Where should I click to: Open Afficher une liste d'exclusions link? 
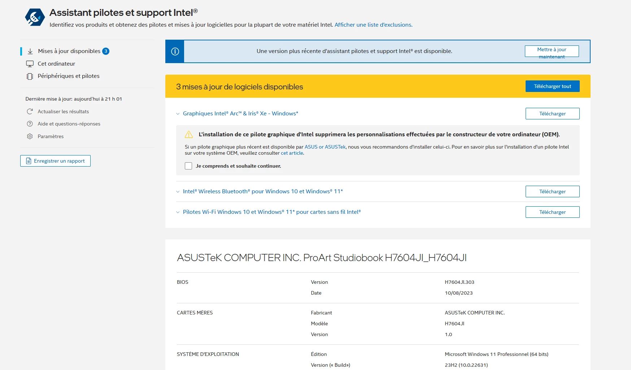[373, 25]
